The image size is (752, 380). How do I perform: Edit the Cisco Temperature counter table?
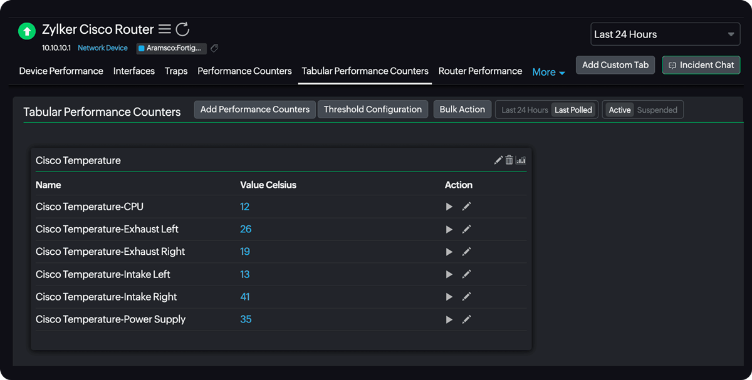pos(498,160)
